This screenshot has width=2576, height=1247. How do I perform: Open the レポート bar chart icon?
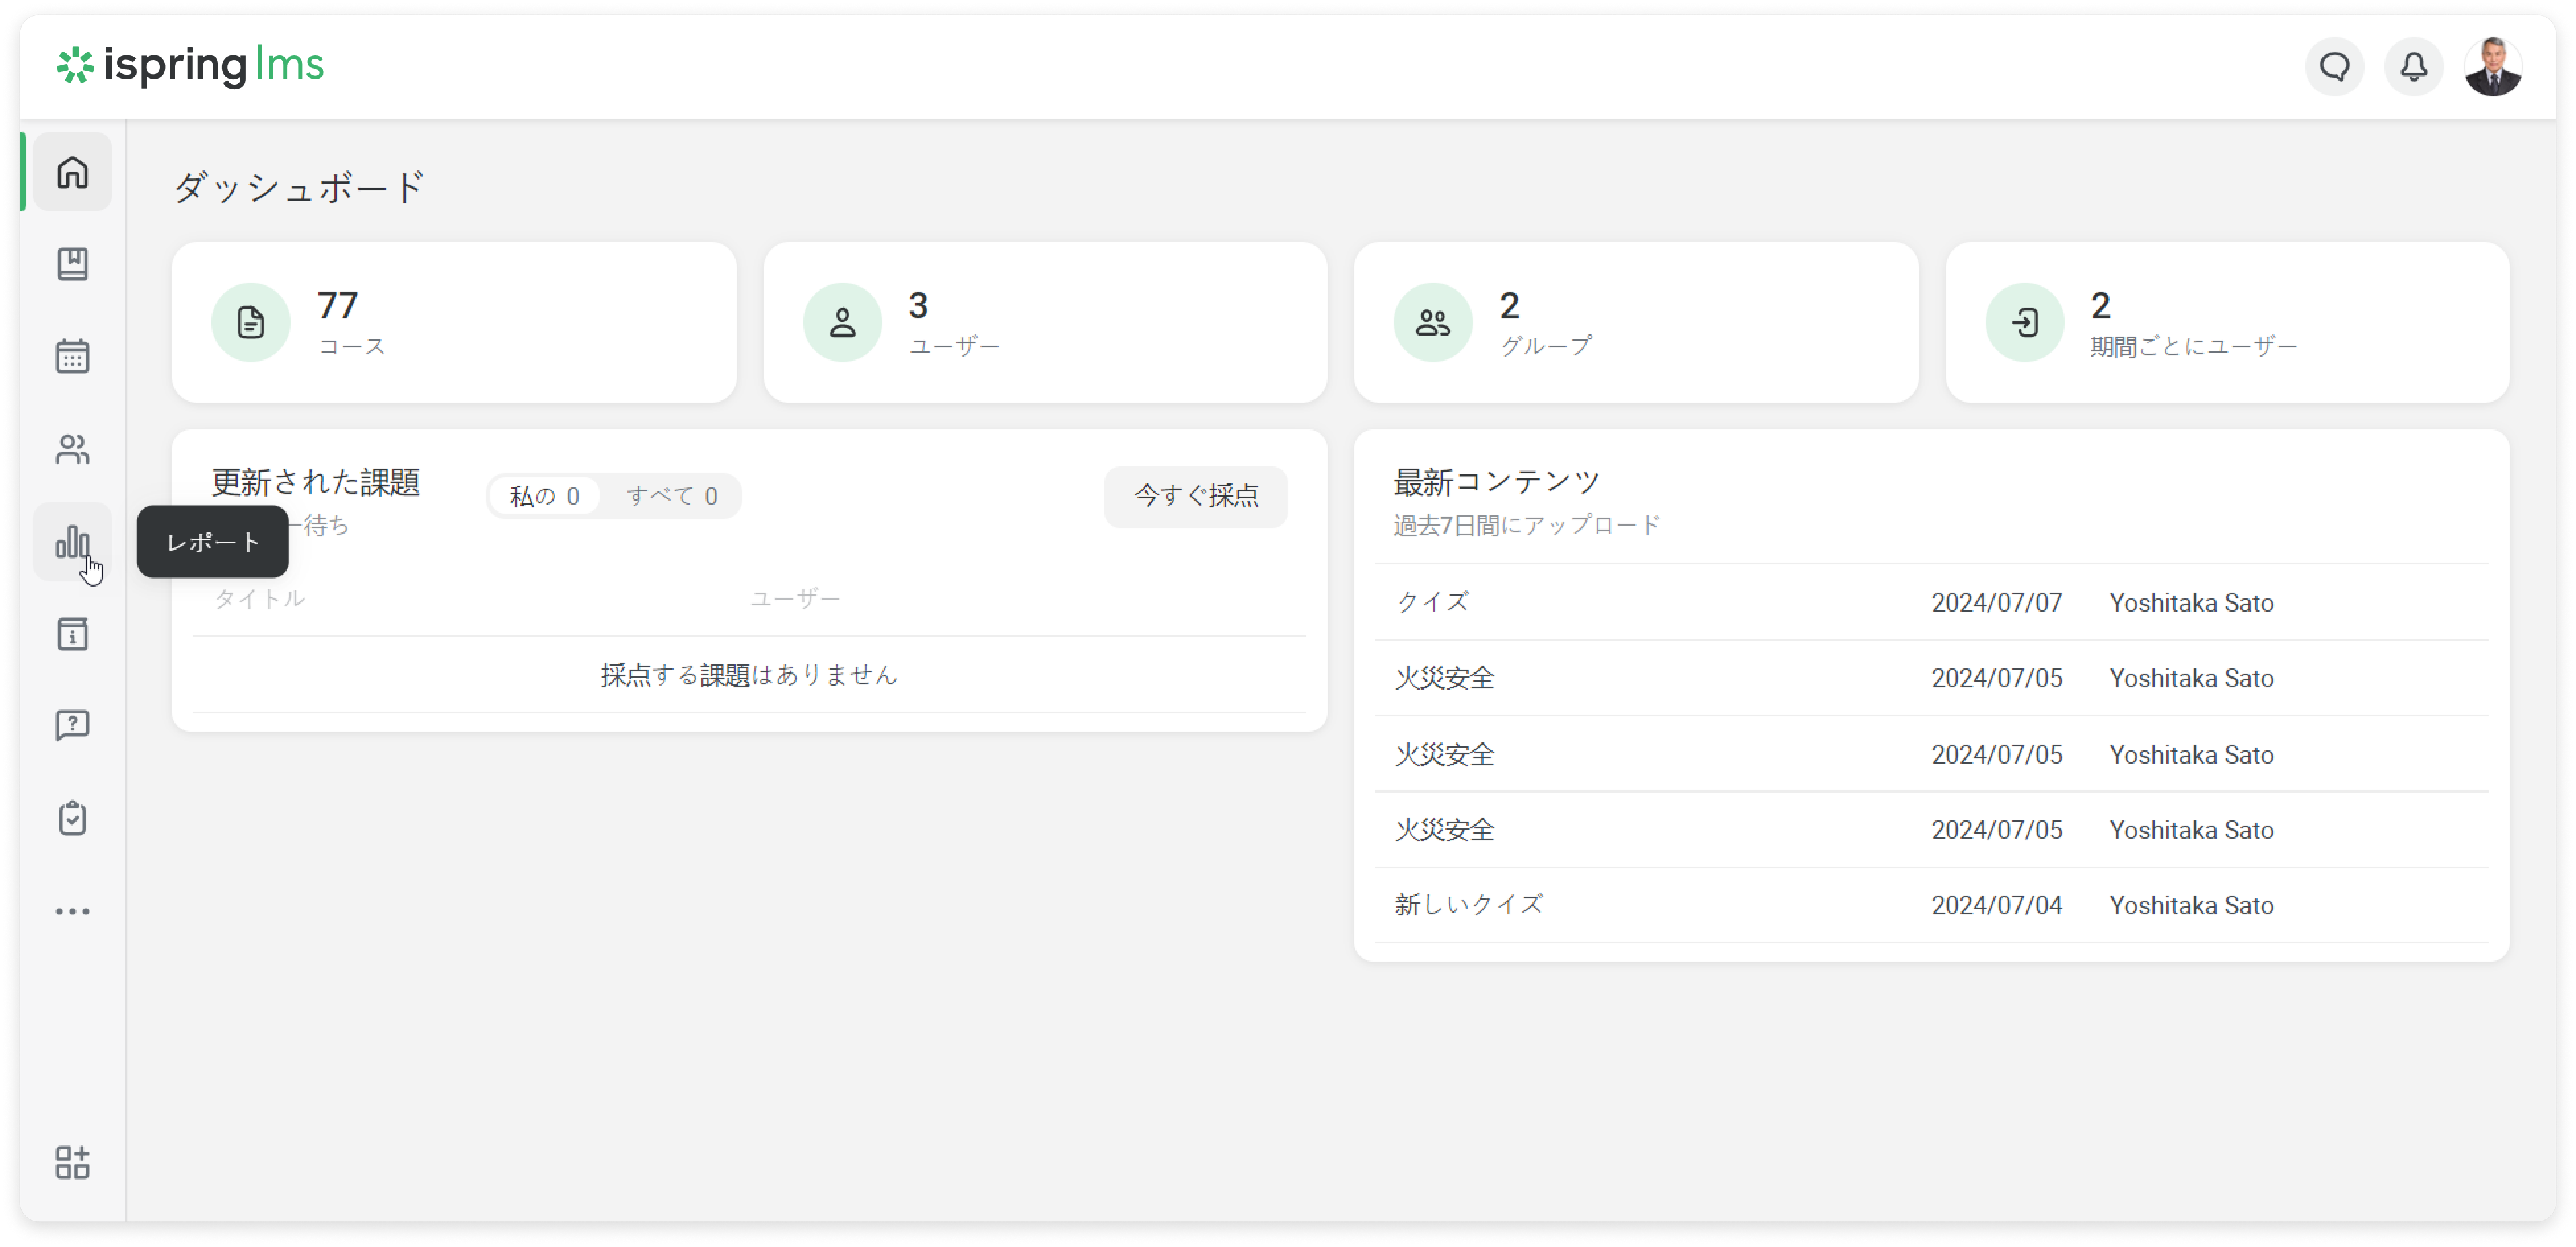[x=72, y=542]
